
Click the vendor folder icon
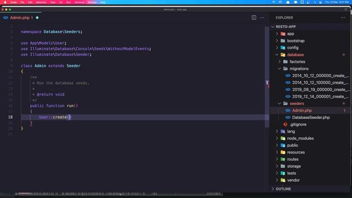tap(283, 180)
